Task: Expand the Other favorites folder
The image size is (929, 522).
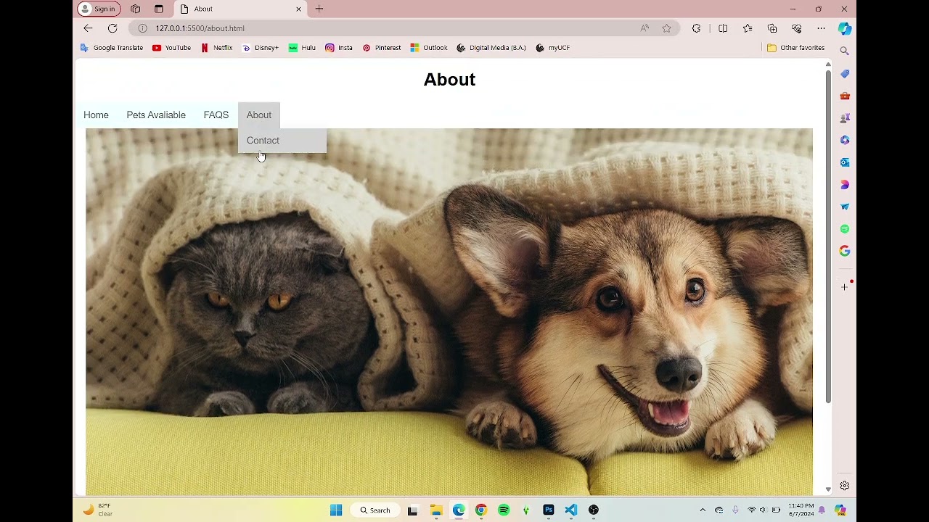Action: tap(796, 48)
